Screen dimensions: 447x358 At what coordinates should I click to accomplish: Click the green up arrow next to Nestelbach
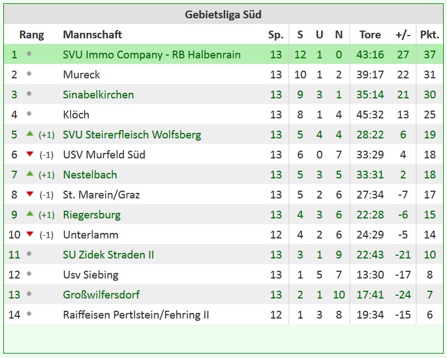(30, 173)
